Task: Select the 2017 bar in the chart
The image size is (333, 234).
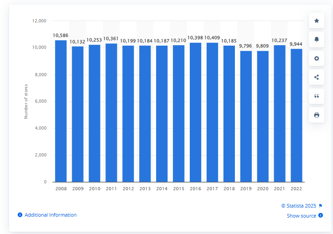Action: [x=212, y=112]
